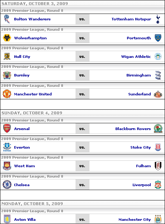Click the Liverpool club crest
The image size is (165, 224).
tap(158, 184)
